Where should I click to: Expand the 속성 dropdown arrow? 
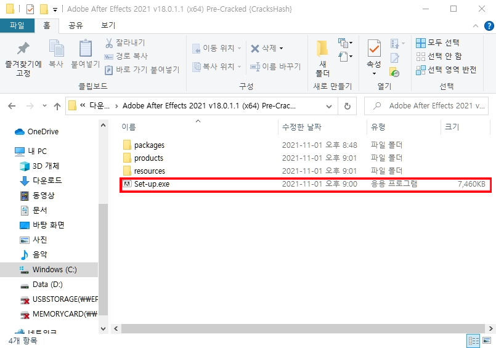(374, 74)
